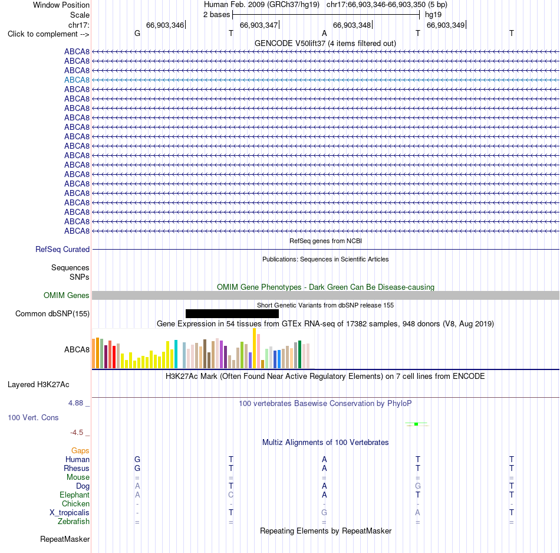This screenshot has width=560, height=553.
Task: Click the turquoise GTEx expression bar
Action: point(176,354)
